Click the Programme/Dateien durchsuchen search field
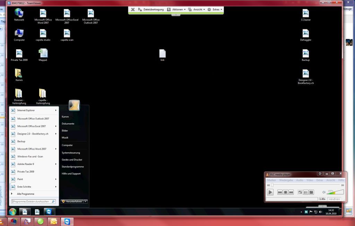Viewport: 355px width, 226px height. point(34,201)
